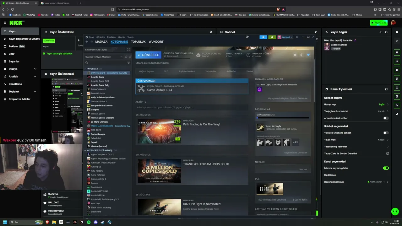Viewport: 402px width, 226px height.
Task: Open Steam library filter options
Action: click(128, 63)
